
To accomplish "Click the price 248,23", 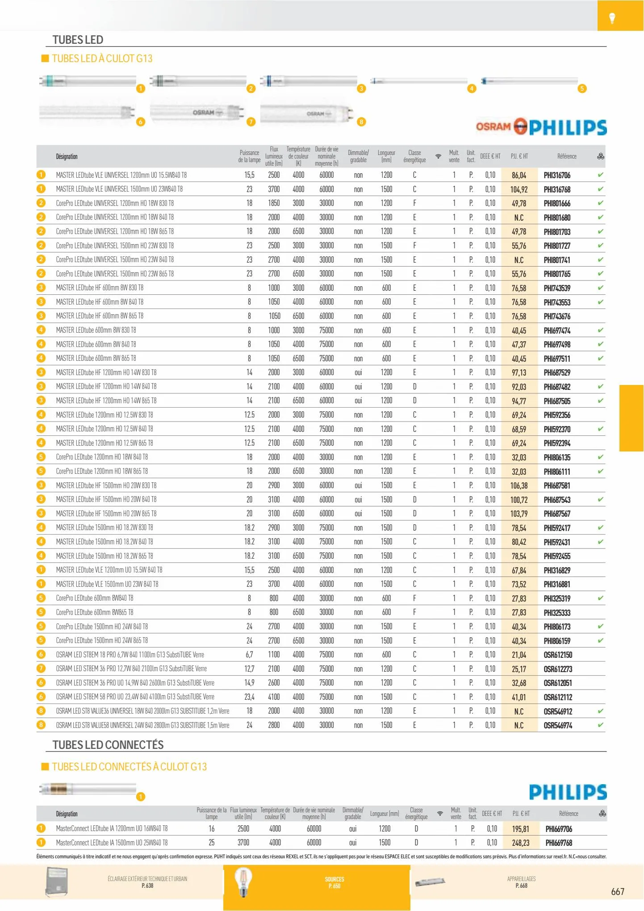I will 521,843.
